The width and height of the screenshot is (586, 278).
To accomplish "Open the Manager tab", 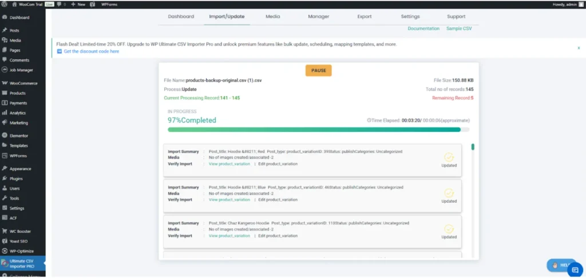I will coord(319,17).
